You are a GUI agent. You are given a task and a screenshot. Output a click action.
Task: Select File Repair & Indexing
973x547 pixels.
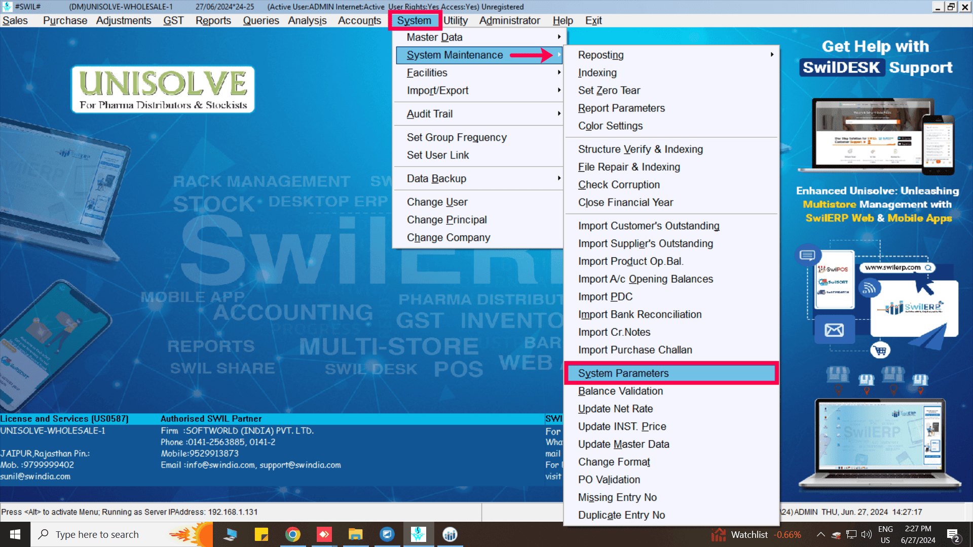point(671,167)
